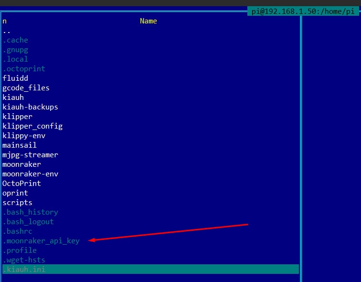Click the 'n' sort indicator column header

point(5,21)
